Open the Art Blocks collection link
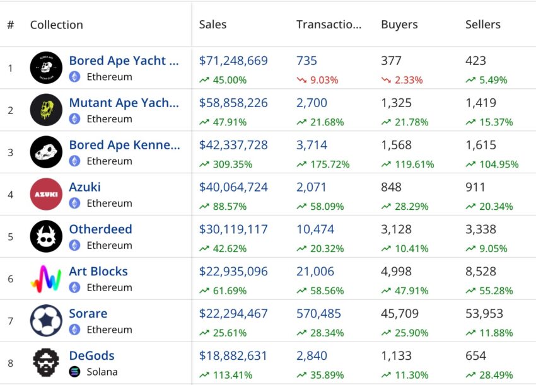Image resolution: width=536 pixels, height=385 pixels. click(98, 271)
